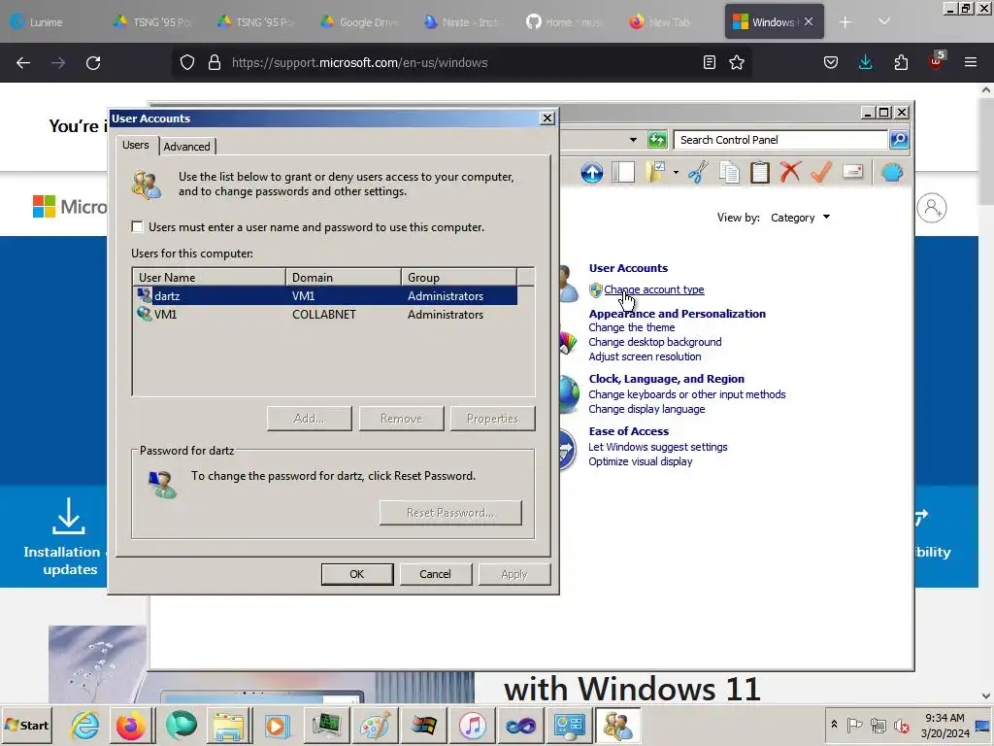Switch to the Lunime browser tab

[x=47, y=22]
